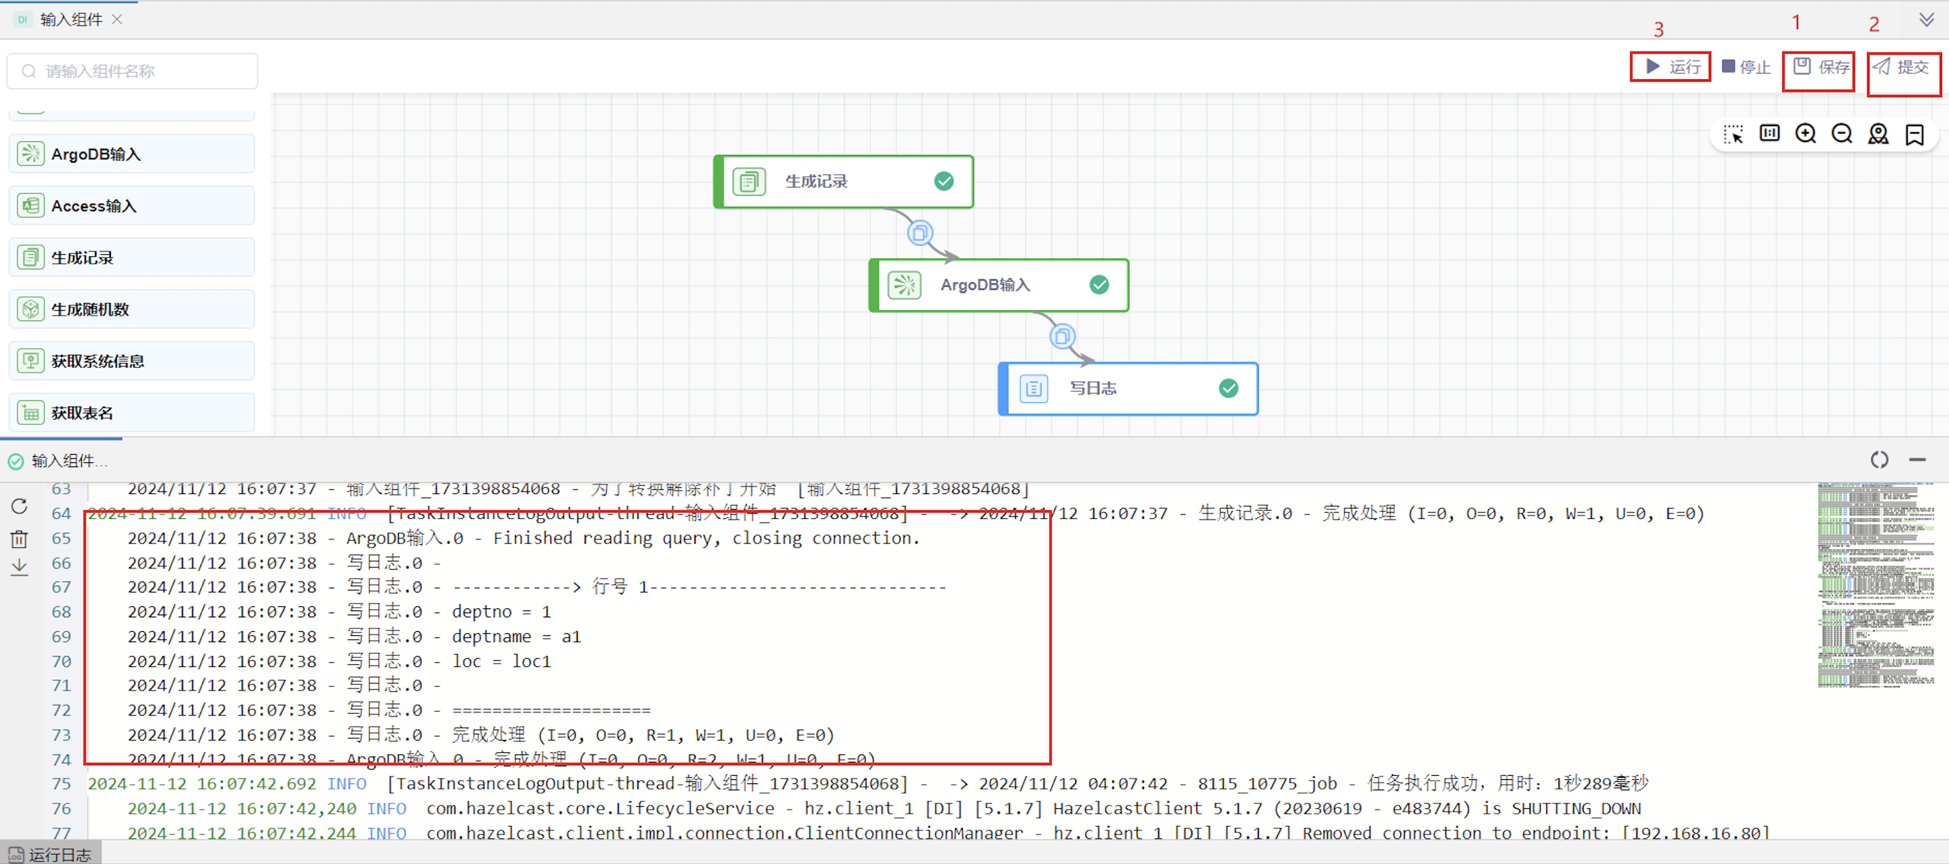
Task: Clear the log using the trash icon
Action: [20, 538]
